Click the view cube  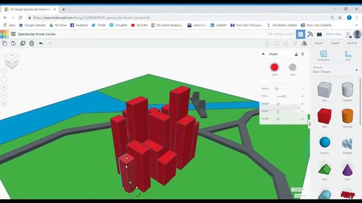click(11, 60)
